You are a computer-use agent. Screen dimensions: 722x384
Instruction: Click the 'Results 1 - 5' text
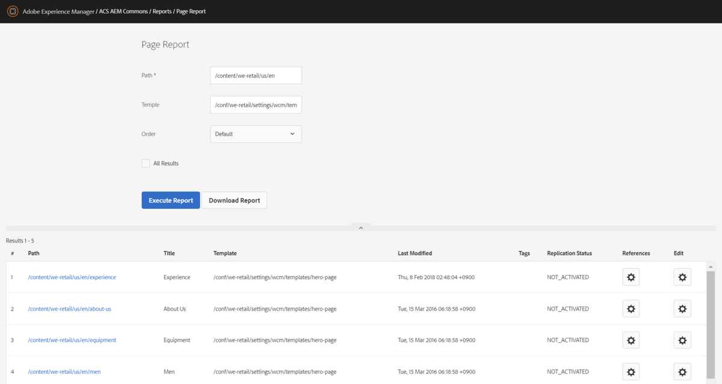pyautogui.click(x=20, y=241)
